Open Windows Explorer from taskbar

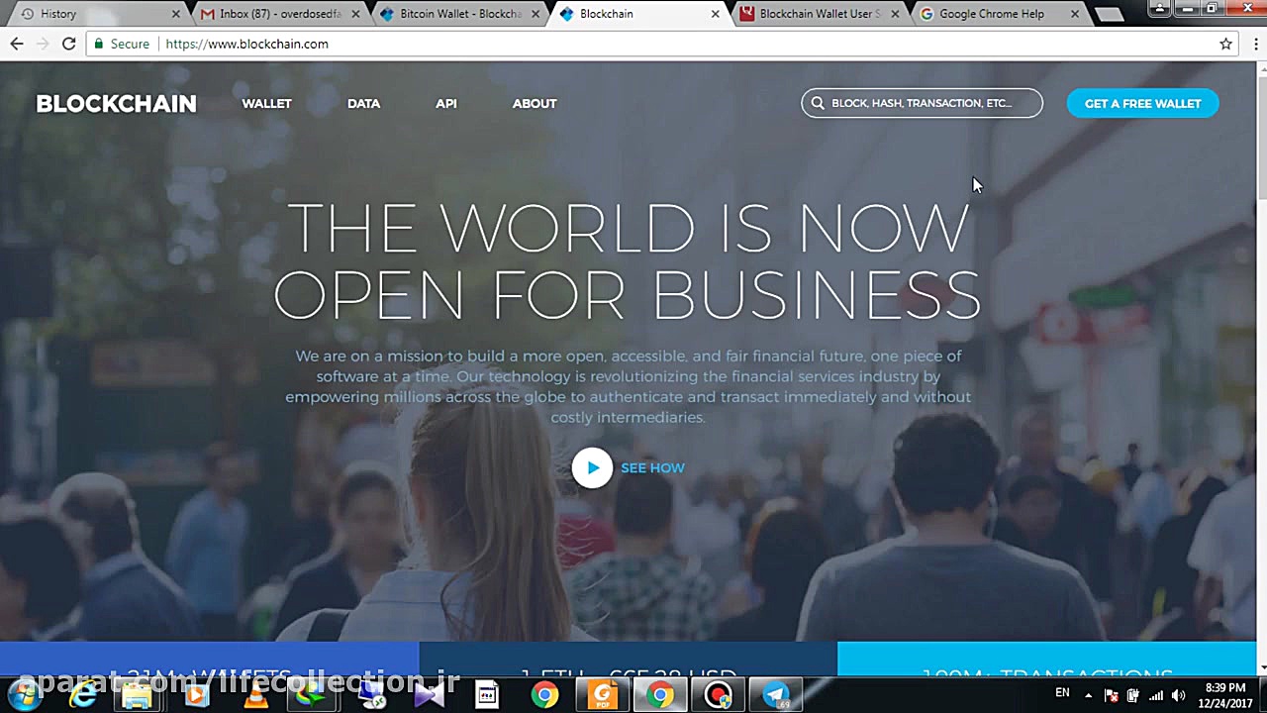pyautogui.click(x=139, y=696)
